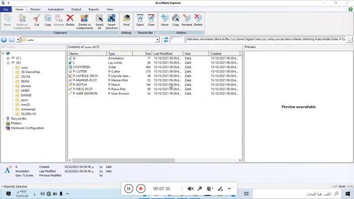Switch to the Automation tab

(56, 9)
